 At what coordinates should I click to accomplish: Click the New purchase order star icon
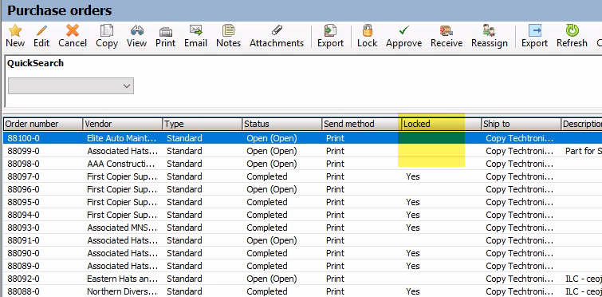[x=15, y=30]
